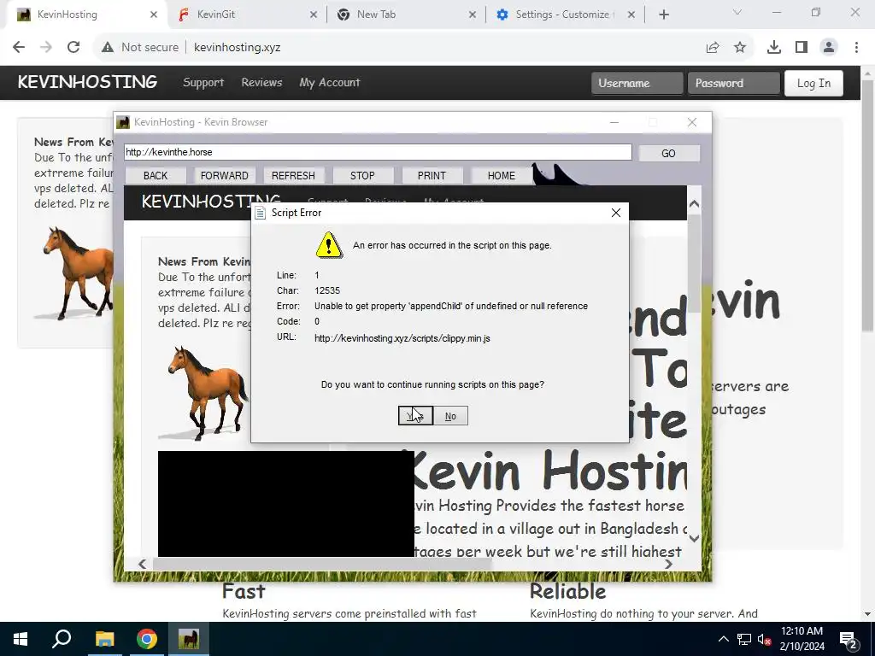Viewport: 875px width, 656px height.
Task: Click the Kevin Browser scroll up arrow
Action: 694,204
